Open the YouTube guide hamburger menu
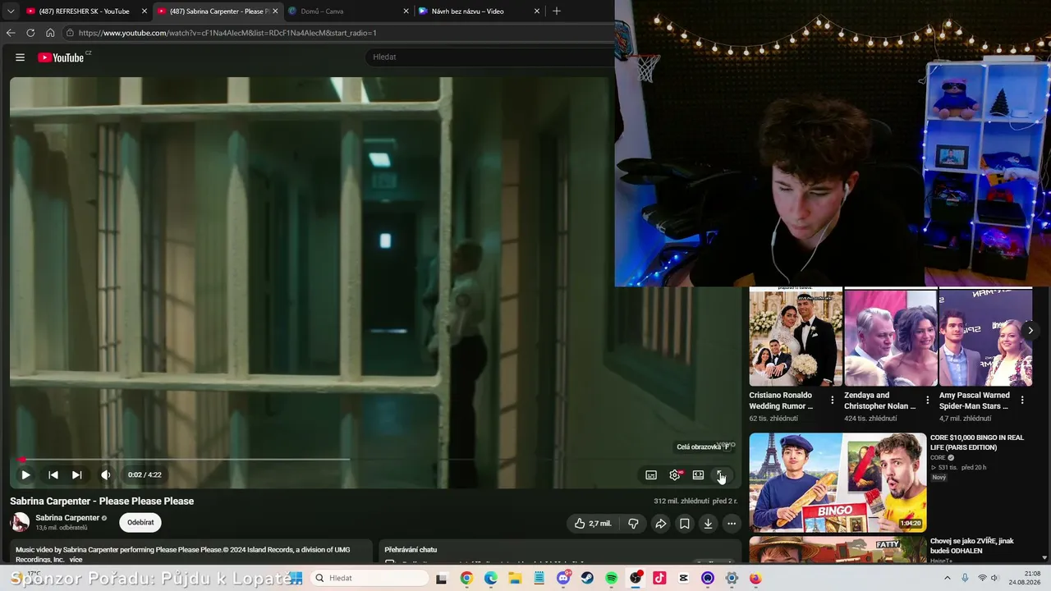 [x=20, y=57]
